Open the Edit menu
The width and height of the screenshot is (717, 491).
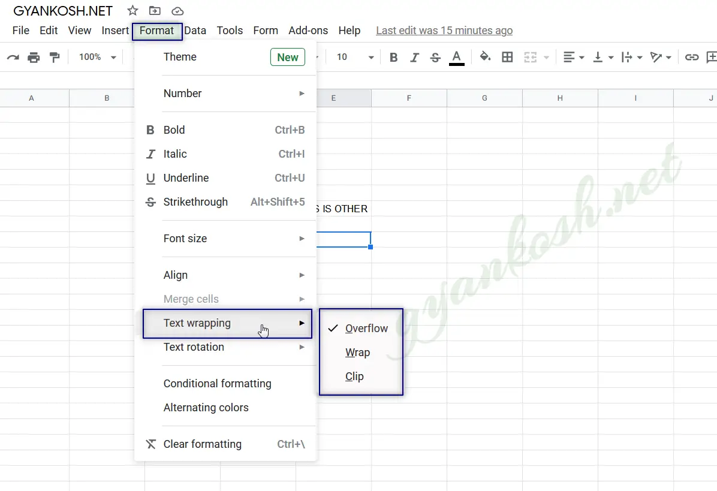click(49, 31)
